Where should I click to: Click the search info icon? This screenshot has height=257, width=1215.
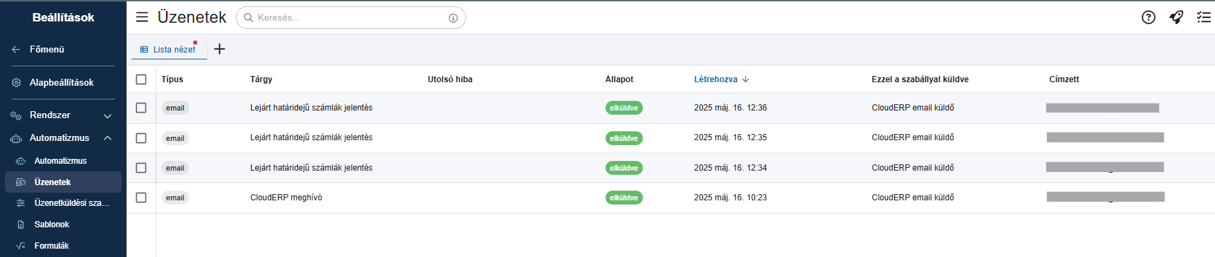pos(453,18)
